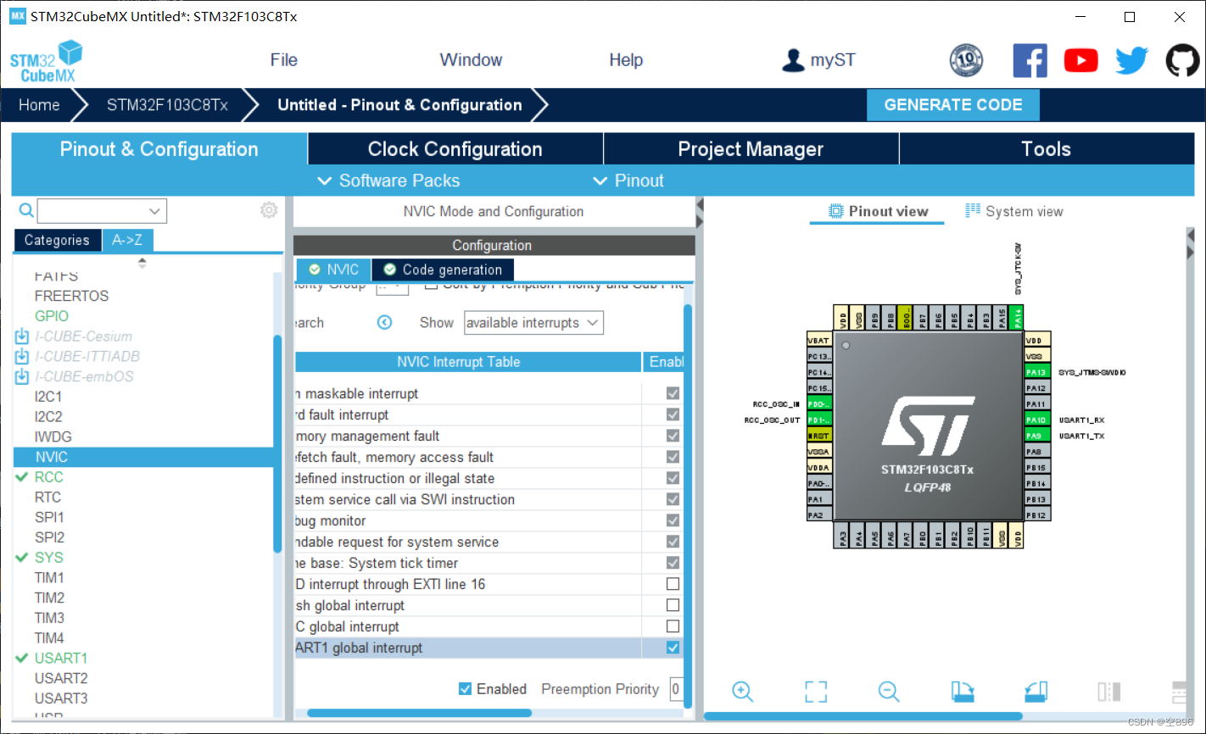Enable RCC global interrupt checkbox
Image resolution: width=1206 pixels, height=734 pixels.
point(673,626)
